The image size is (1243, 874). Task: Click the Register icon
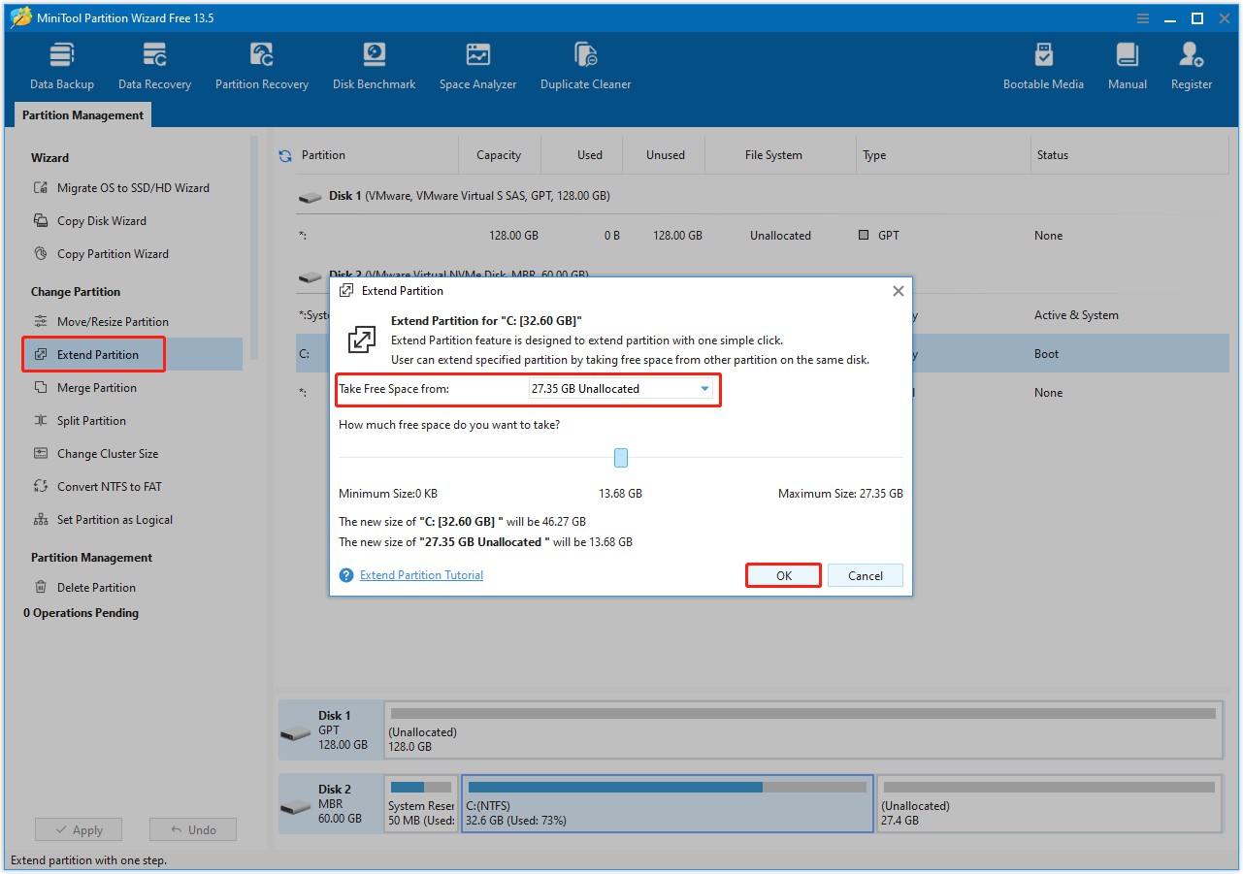click(1191, 64)
